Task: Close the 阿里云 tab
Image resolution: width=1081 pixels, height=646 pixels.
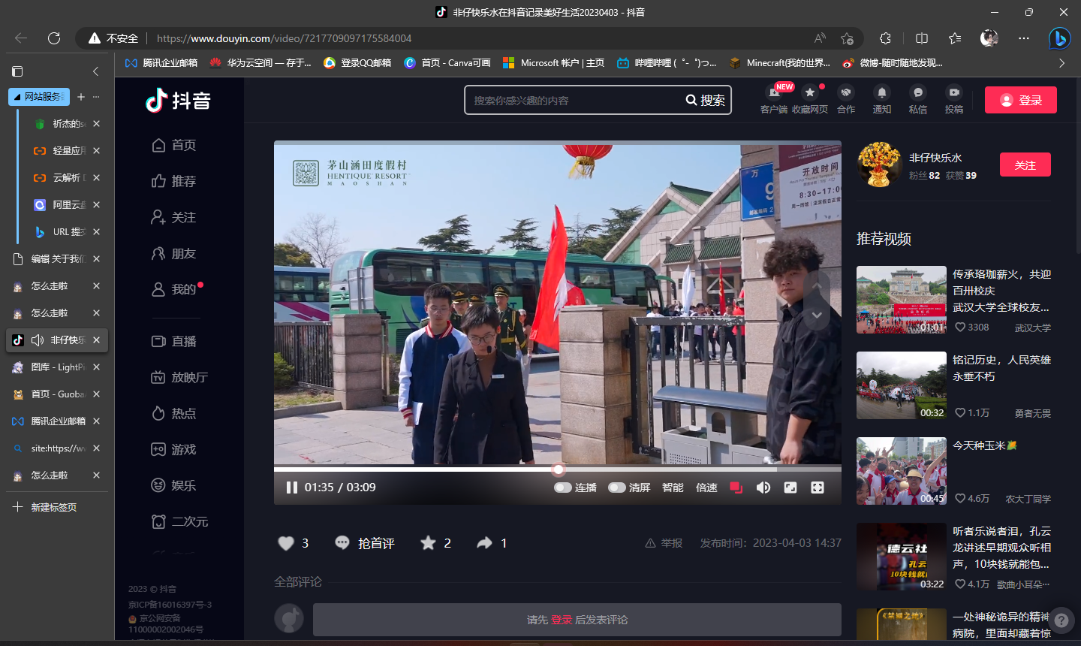Action: click(96, 205)
